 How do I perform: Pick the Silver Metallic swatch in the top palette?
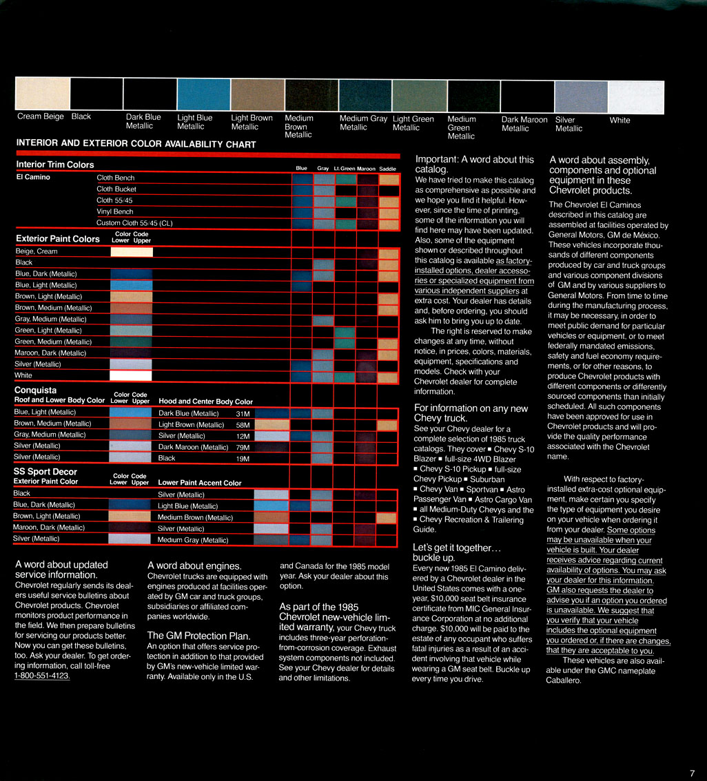pyautogui.click(x=581, y=97)
